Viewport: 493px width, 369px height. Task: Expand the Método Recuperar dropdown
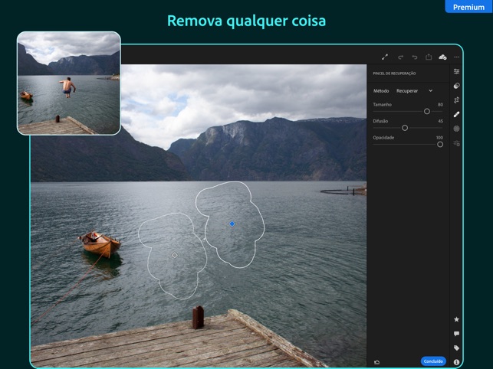point(414,91)
